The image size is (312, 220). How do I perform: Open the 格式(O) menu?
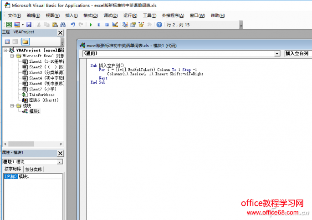pyautogui.click(x=91, y=15)
